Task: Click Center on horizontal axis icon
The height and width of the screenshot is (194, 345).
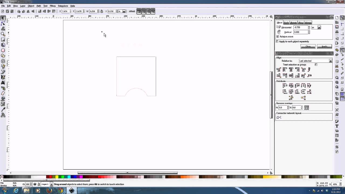Action: click(291, 75)
